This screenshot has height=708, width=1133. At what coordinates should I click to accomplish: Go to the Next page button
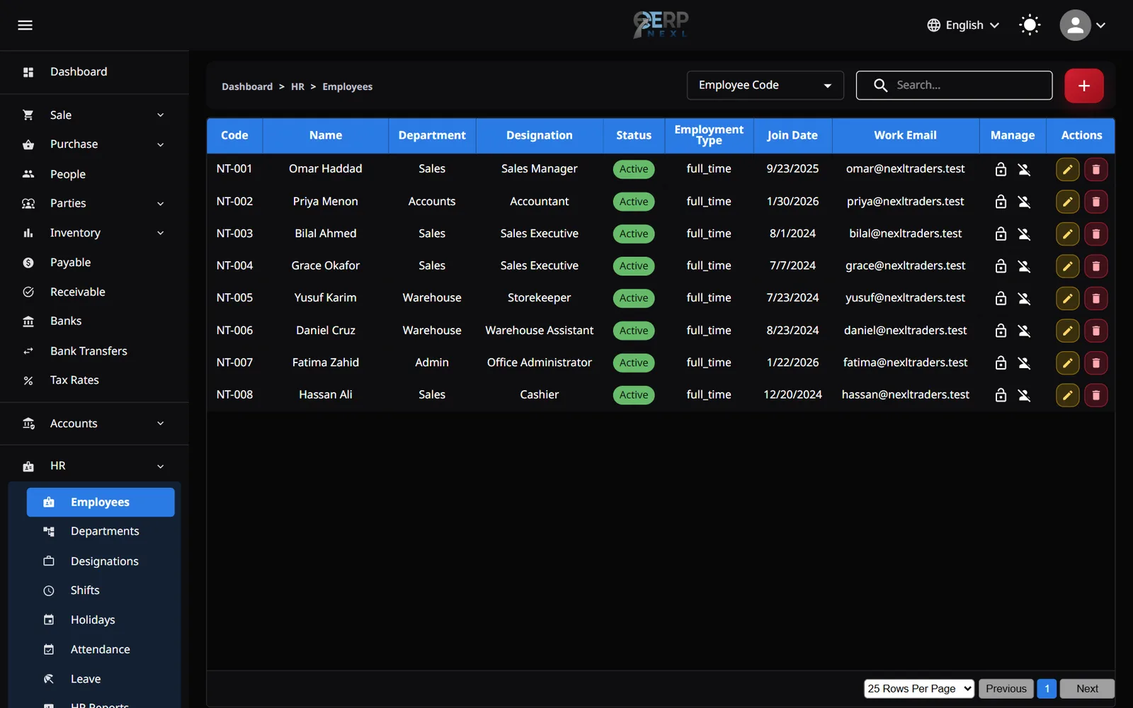pyautogui.click(x=1087, y=688)
